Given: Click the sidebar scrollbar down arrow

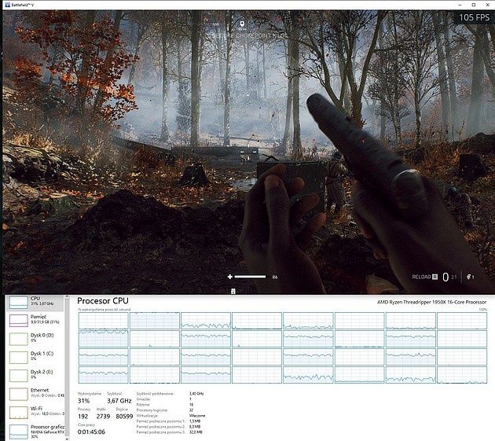Looking at the screenshot, I should pos(67,439).
